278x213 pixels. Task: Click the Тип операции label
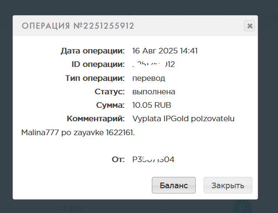(95, 78)
